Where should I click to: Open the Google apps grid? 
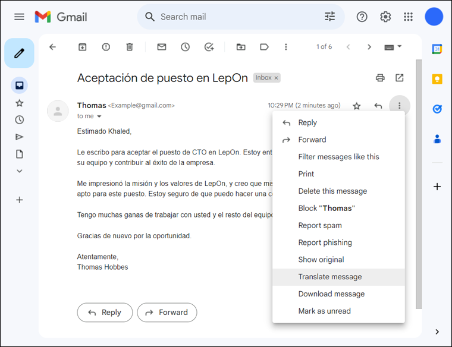pos(408,17)
